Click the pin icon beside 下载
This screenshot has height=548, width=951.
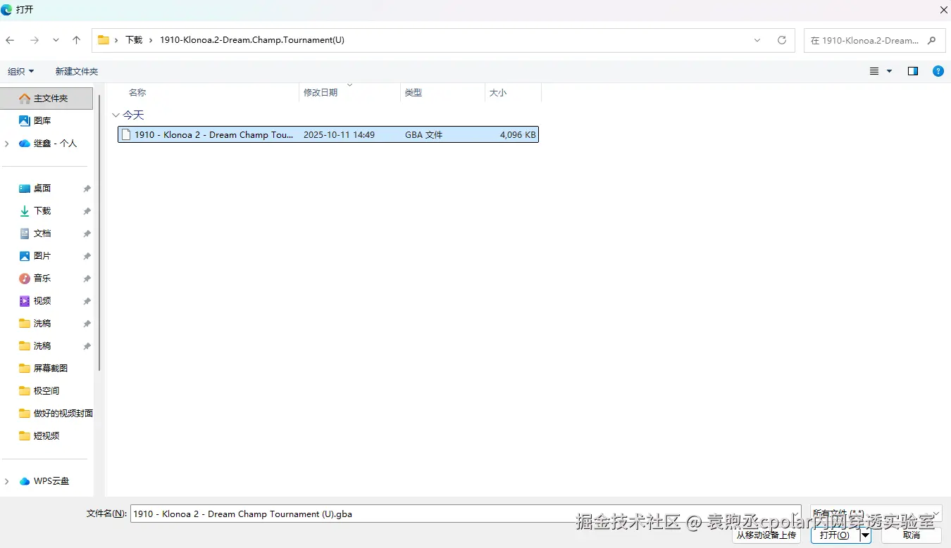(x=87, y=211)
